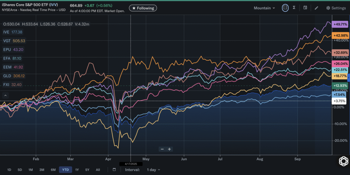
Task: Click the All time range button
Action: [98, 170]
